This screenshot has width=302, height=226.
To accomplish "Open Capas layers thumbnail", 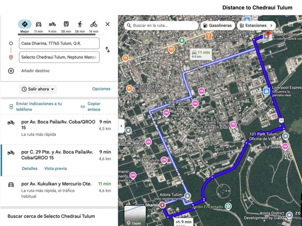I will click(135, 216).
